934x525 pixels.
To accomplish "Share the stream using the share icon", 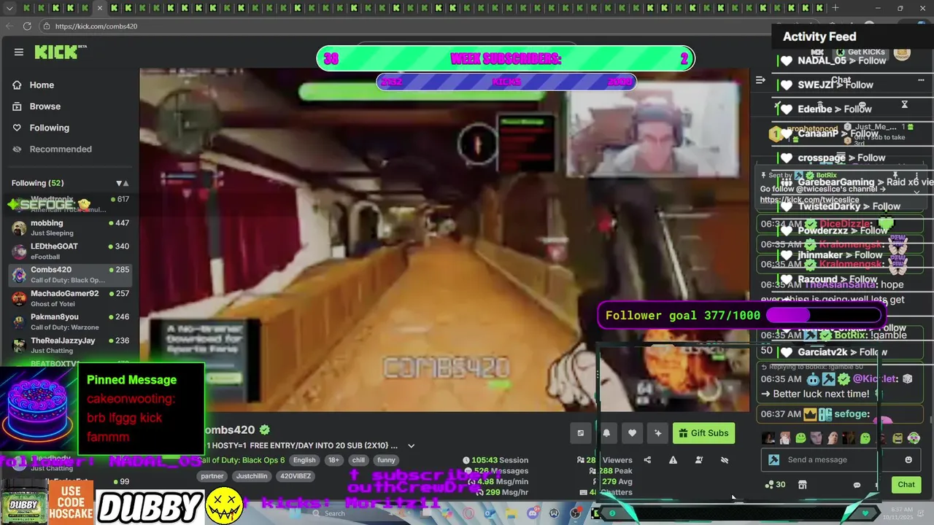I will (x=647, y=460).
